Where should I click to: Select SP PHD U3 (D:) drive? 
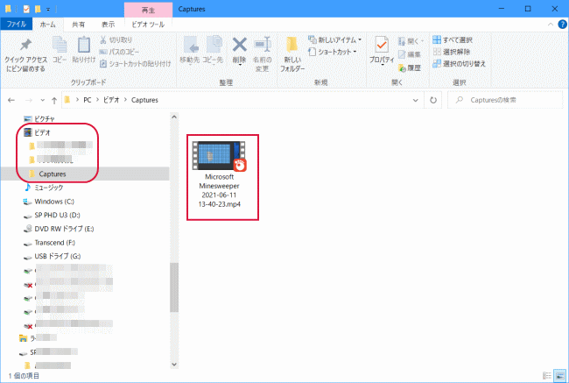[x=57, y=215]
